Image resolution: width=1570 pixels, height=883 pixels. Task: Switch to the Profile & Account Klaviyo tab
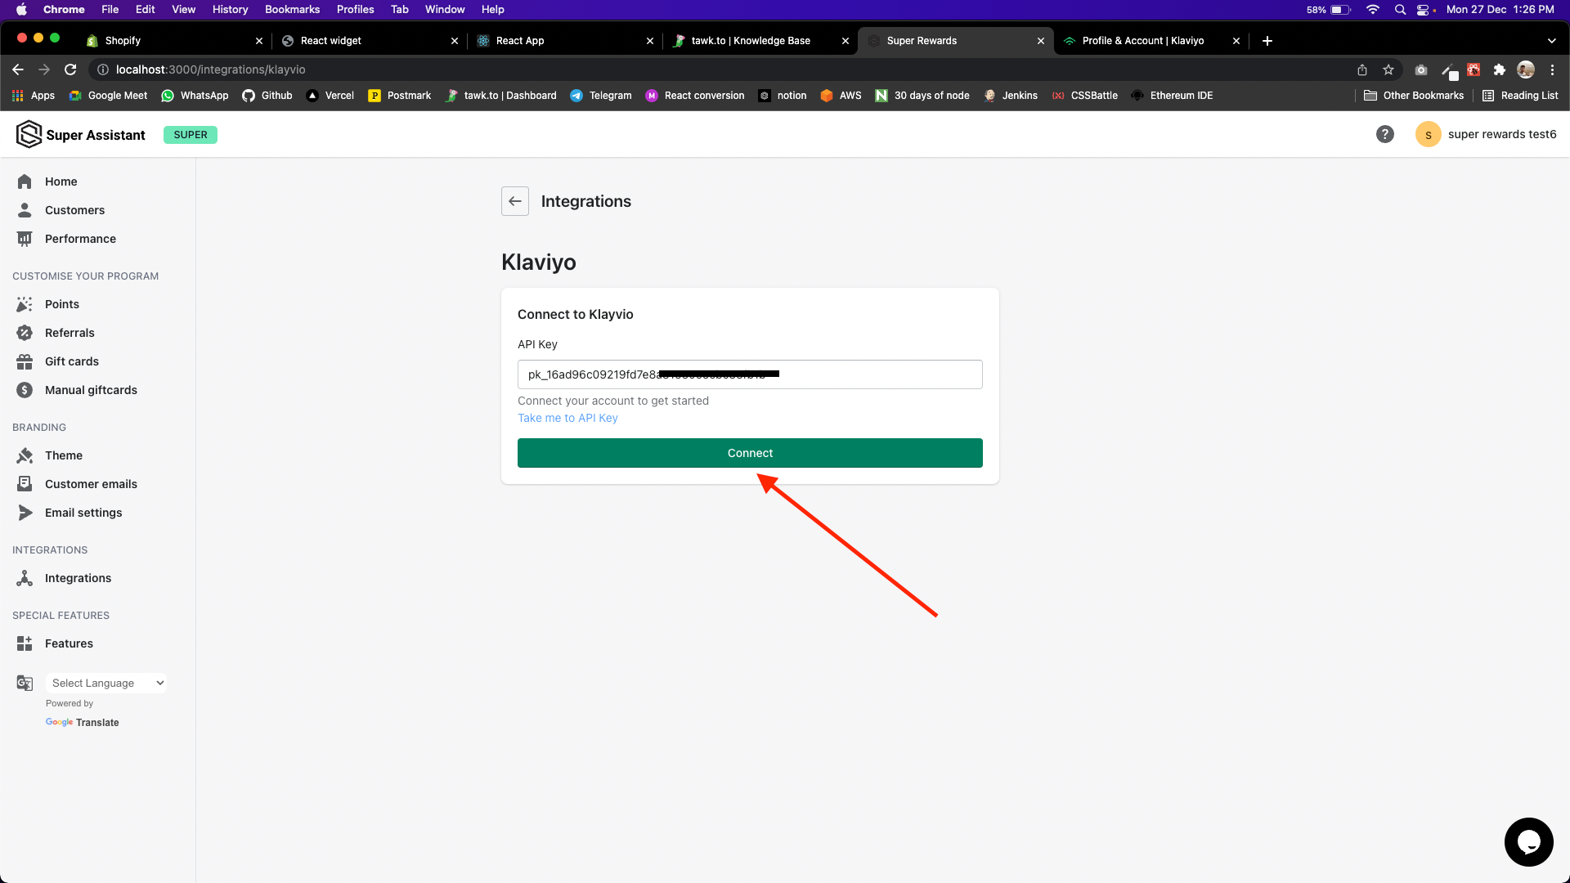pos(1142,41)
